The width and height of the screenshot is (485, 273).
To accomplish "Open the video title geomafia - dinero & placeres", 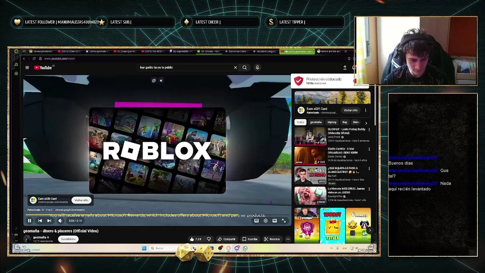I will tap(61, 231).
